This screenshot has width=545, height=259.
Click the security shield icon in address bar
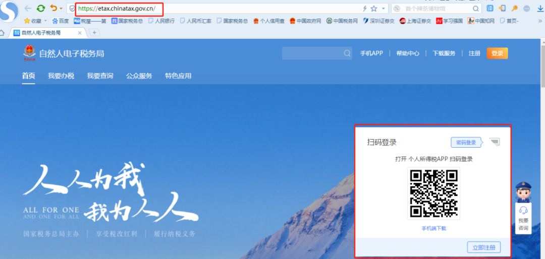coord(72,9)
